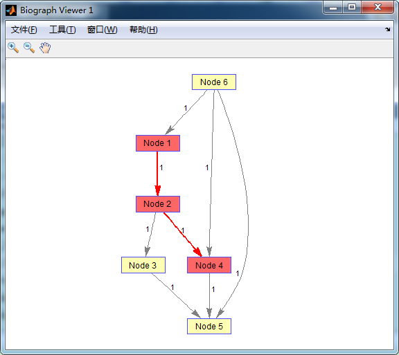Click weight label on Node 3–Node 5 edge
This screenshot has height=355, width=399.
172,287
